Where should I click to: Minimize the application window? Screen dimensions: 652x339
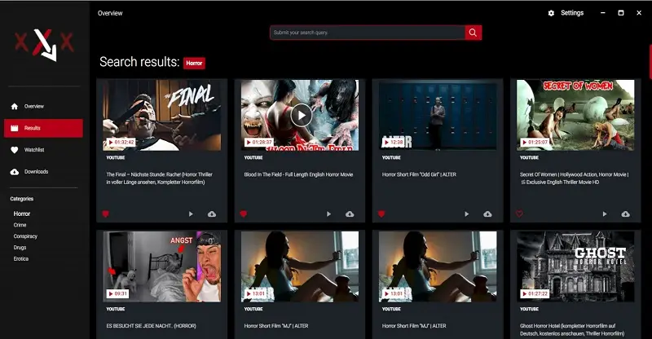tap(603, 13)
